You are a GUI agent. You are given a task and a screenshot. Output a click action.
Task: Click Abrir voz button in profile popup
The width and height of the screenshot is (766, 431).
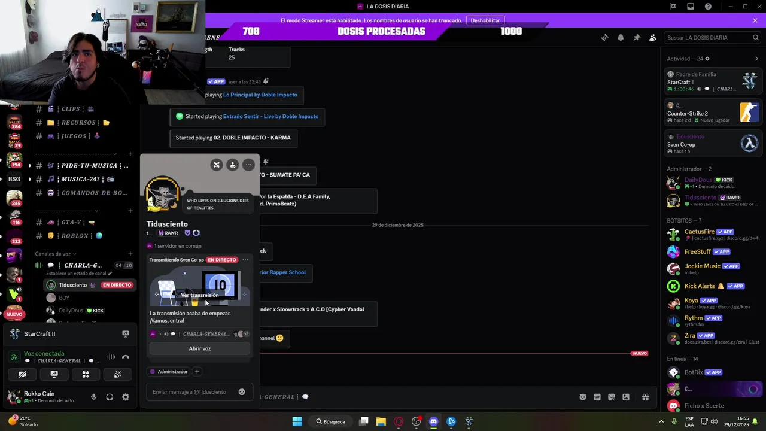coord(200,348)
